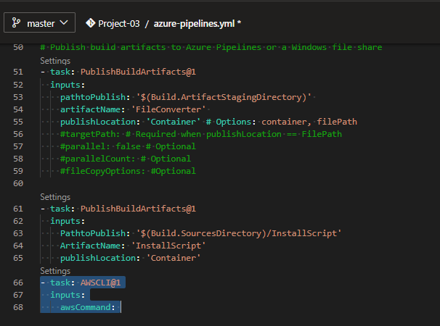Click line number 60 in the gutter
The image size is (440, 326).
pyautogui.click(x=19, y=184)
